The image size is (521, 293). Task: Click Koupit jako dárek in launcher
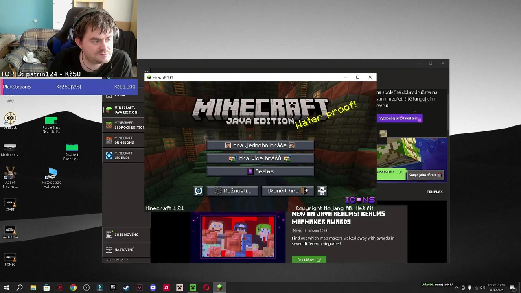coord(425,175)
